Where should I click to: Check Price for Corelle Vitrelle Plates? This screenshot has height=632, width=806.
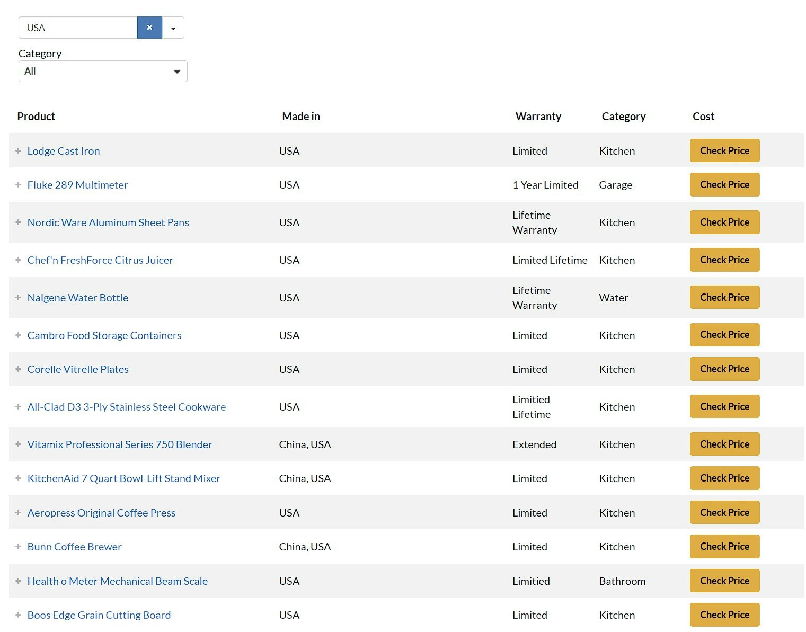(x=724, y=369)
